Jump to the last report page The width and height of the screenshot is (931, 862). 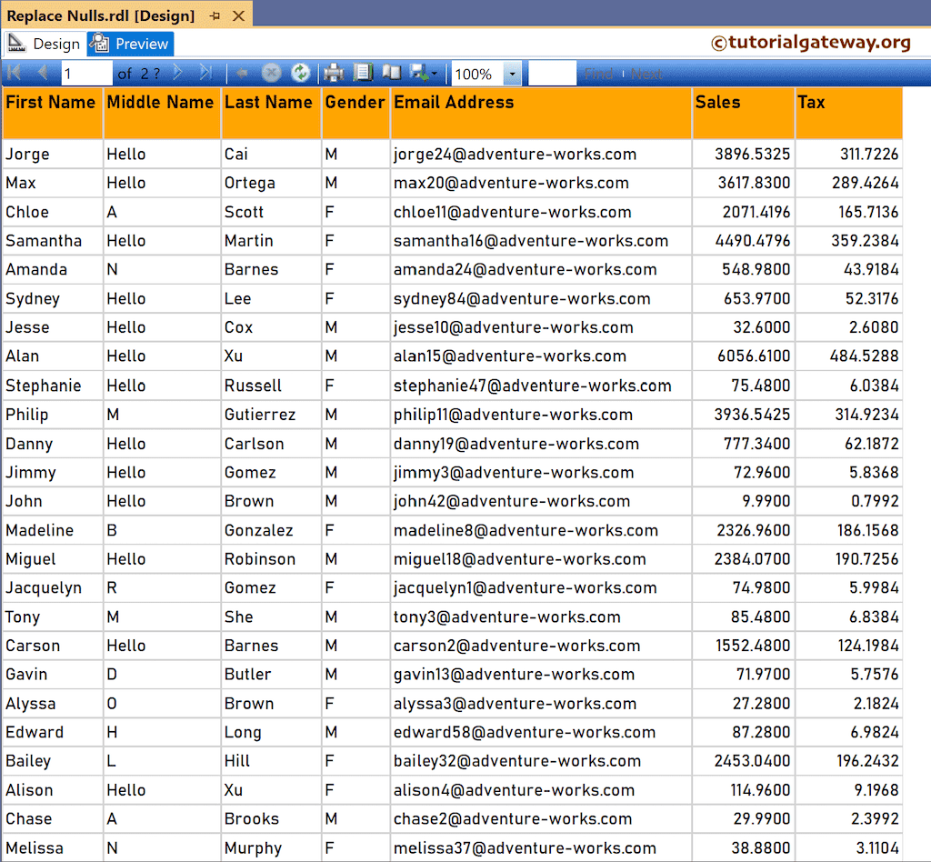[205, 73]
